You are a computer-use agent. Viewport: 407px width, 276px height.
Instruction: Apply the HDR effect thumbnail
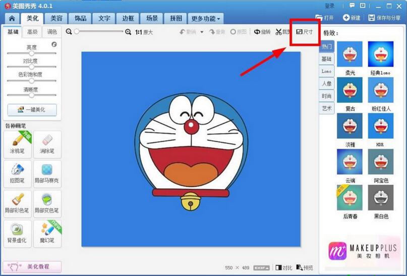click(x=381, y=126)
